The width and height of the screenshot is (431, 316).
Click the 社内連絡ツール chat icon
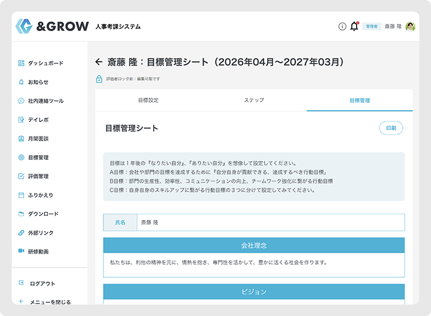21,101
